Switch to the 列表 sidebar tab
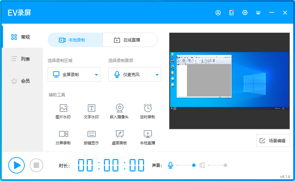This screenshot has width=295, height=181. point(22,59)
